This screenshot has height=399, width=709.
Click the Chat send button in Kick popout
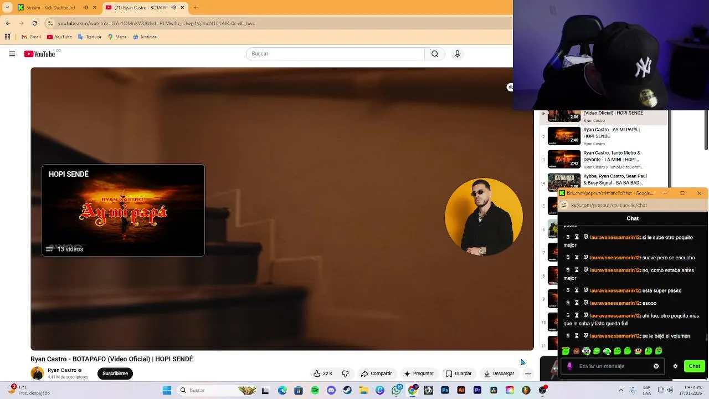click(695, 366)
